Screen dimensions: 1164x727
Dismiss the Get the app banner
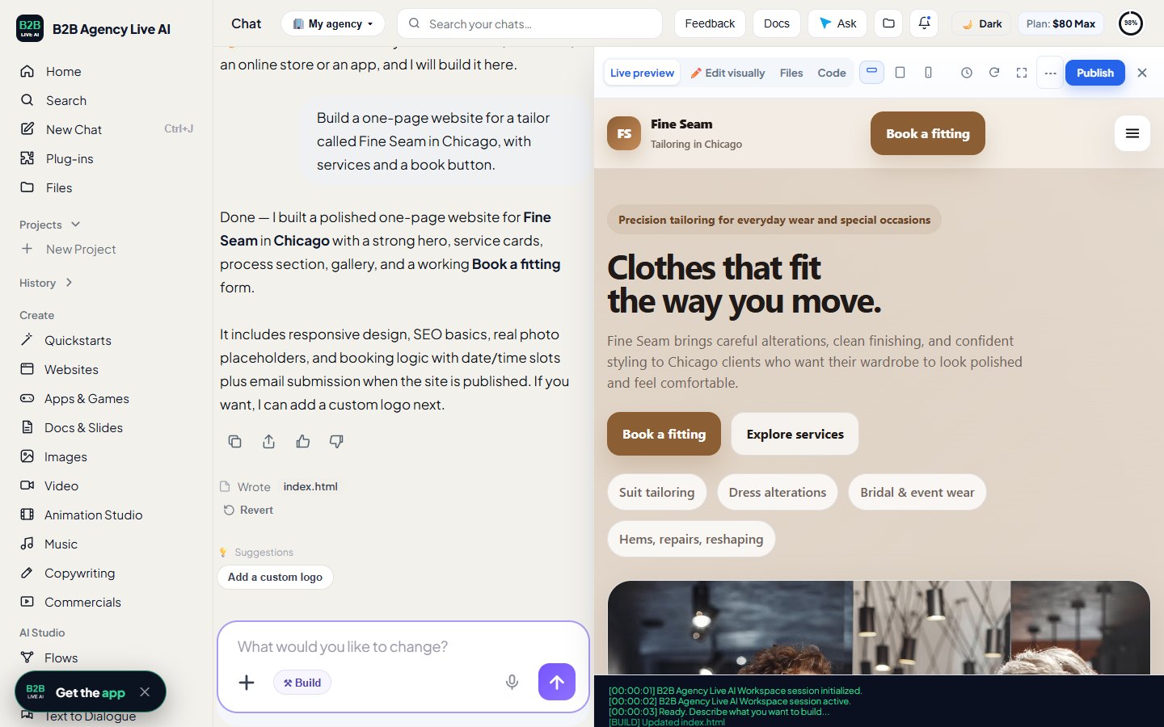pyautogui.click(x=145, y=692)
